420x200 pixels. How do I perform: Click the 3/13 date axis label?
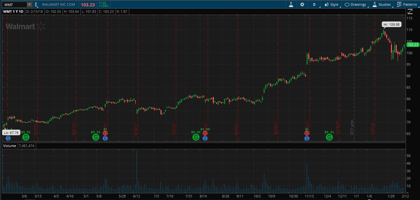point(38,196)
